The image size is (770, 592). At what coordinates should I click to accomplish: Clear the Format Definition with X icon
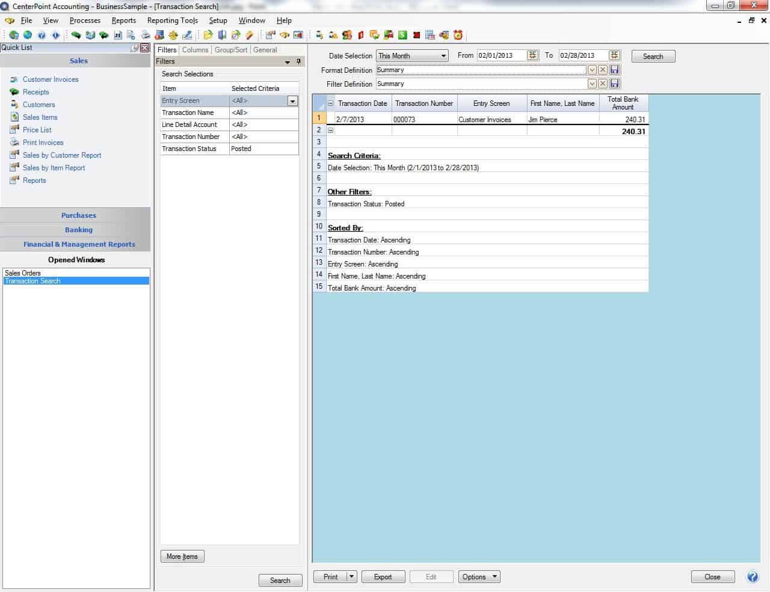pyautogui.click(x=603, y=70)
